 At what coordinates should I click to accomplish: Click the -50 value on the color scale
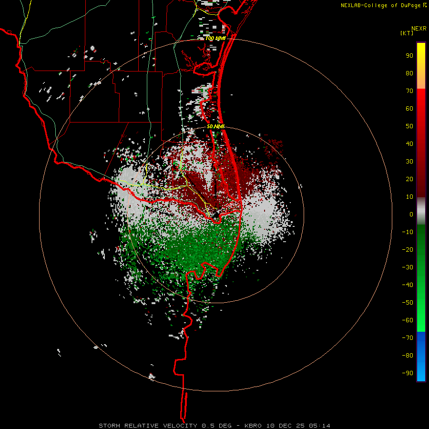(x=408, y=303)
